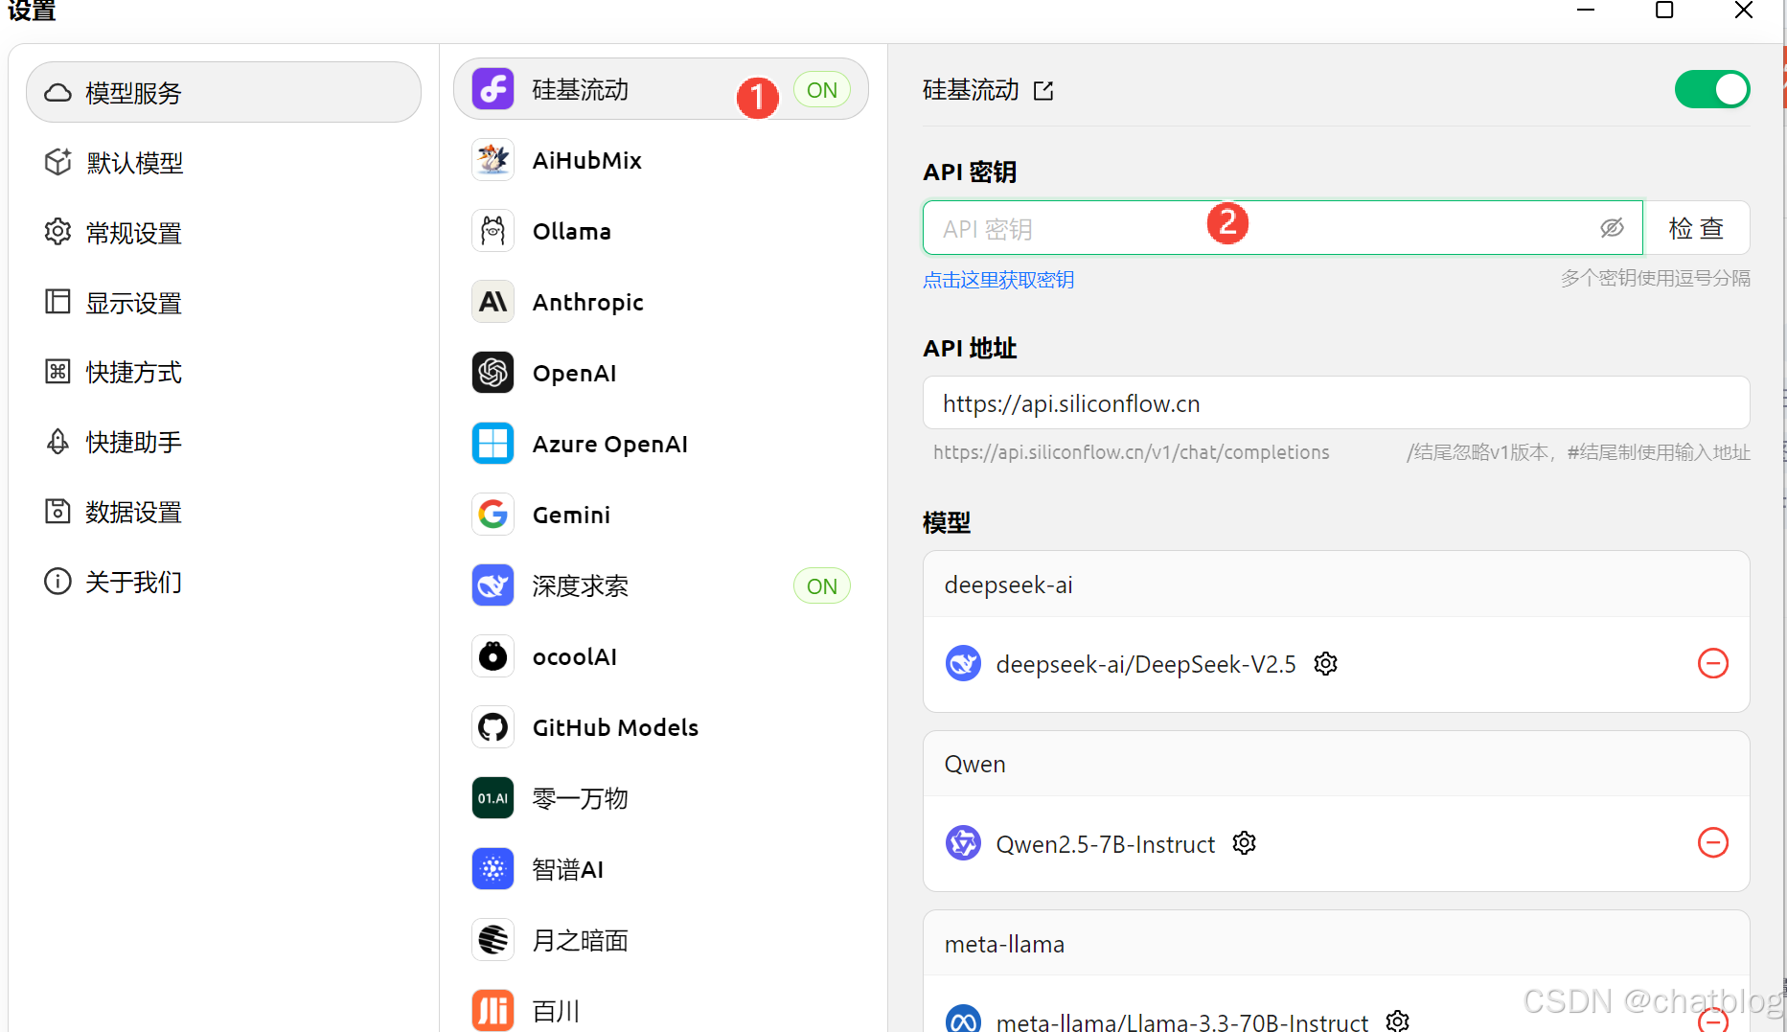Select the Gemini Google logo icon

tap(493, 515)
